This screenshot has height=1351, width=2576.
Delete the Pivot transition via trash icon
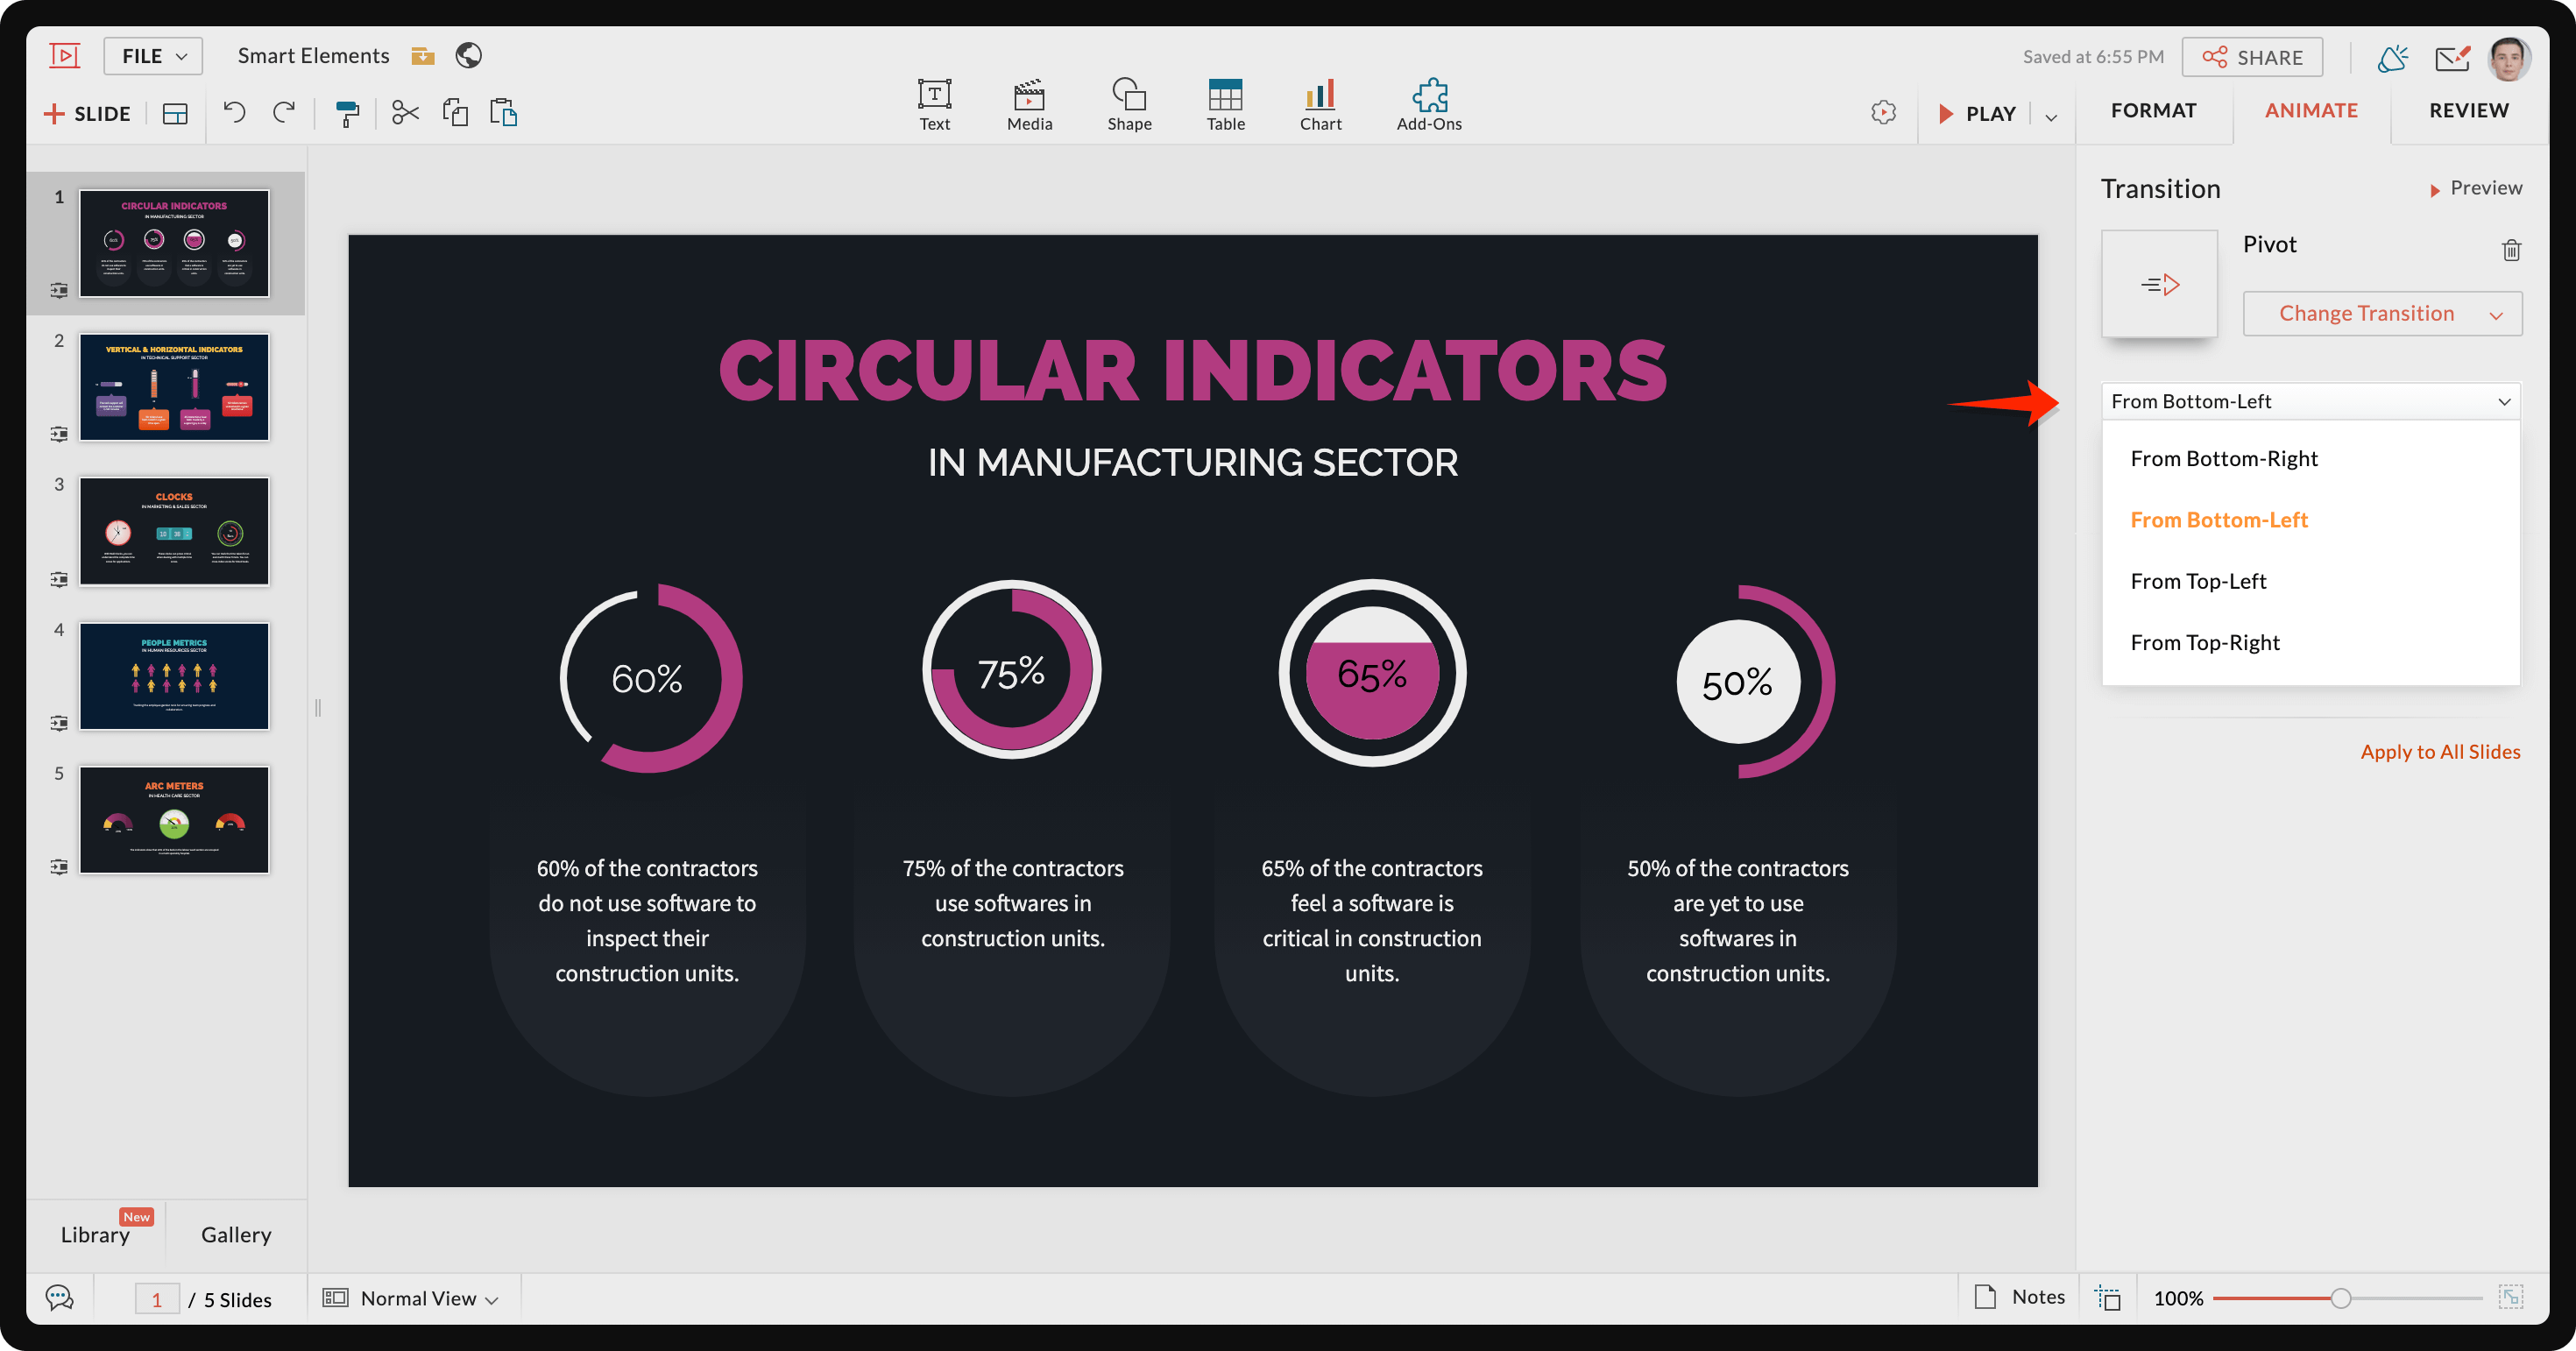[2511, 250]
